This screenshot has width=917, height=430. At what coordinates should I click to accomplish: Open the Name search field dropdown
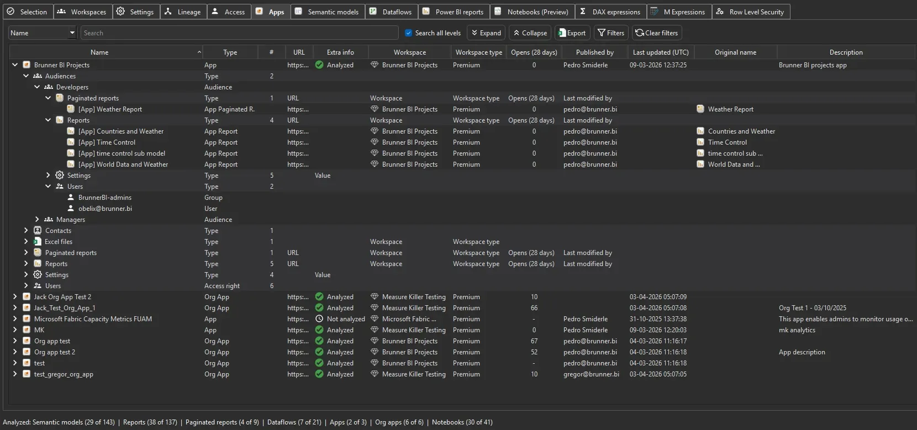72,33
